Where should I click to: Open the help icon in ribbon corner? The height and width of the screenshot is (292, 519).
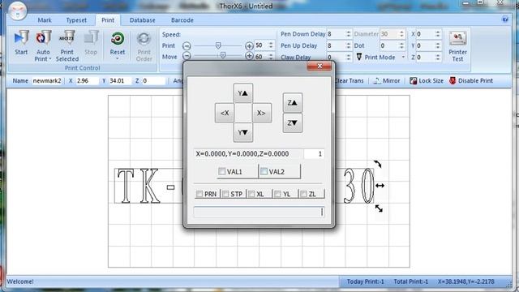tap(505, 19)
